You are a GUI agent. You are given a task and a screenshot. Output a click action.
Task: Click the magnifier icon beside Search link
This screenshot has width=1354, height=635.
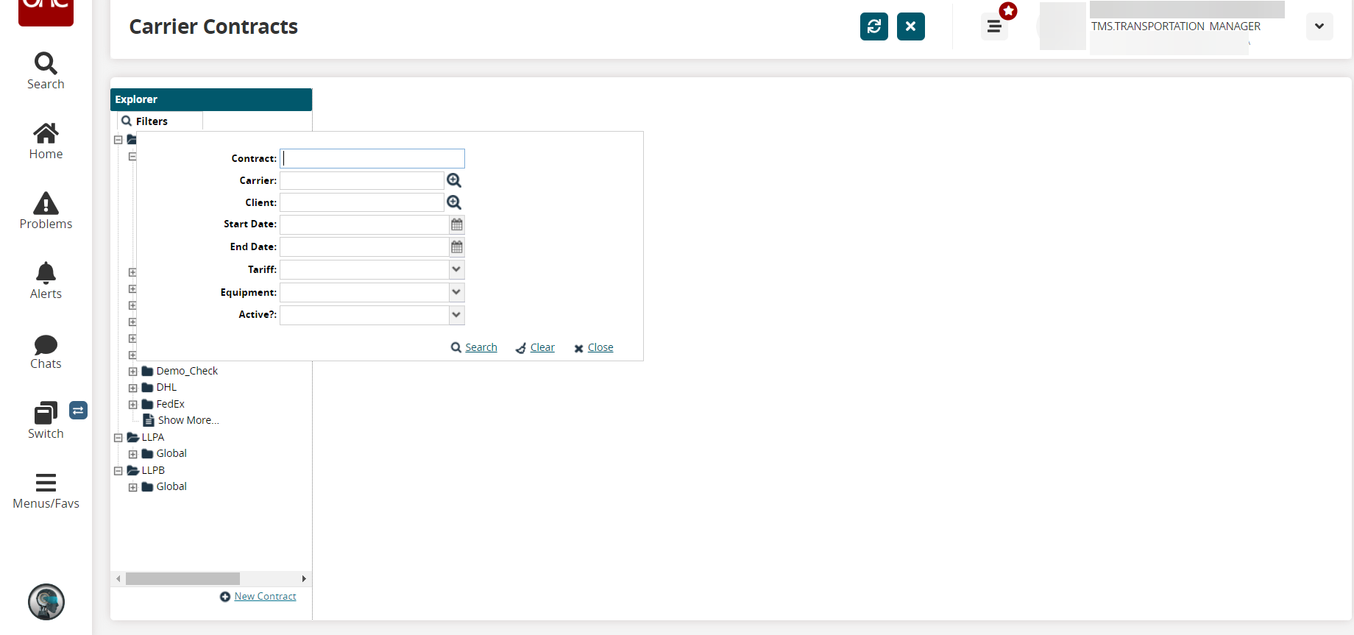pyautogui.click(x=456, y=347)
